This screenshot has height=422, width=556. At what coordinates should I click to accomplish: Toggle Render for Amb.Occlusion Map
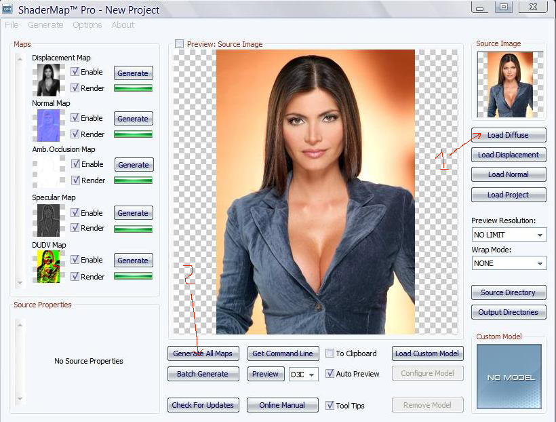pyautogui.click(x=75, y=180)
